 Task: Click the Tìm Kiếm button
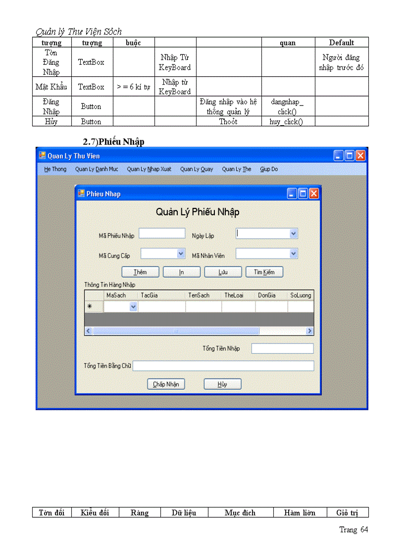click(264, 272)
